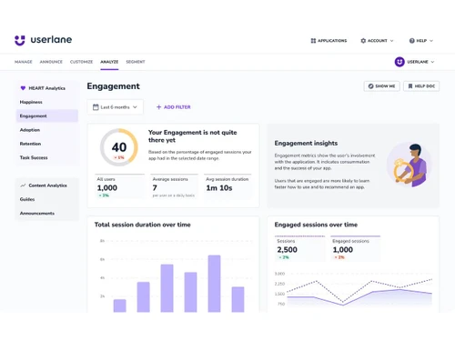The image size is (455, 341).
Task: Select the Analyze tab
Action: pos(109,62)
